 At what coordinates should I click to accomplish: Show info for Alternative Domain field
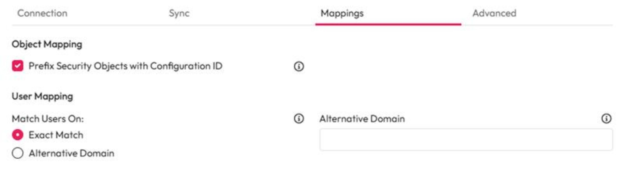click(606, 119)
